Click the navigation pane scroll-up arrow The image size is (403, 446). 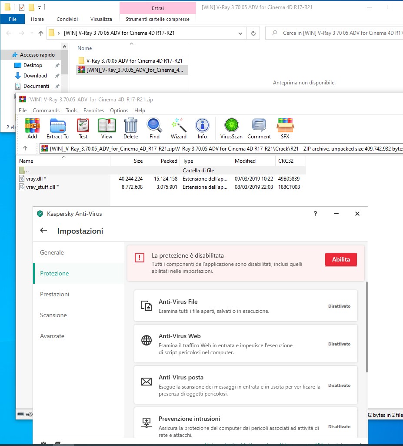tap(65, 47)
